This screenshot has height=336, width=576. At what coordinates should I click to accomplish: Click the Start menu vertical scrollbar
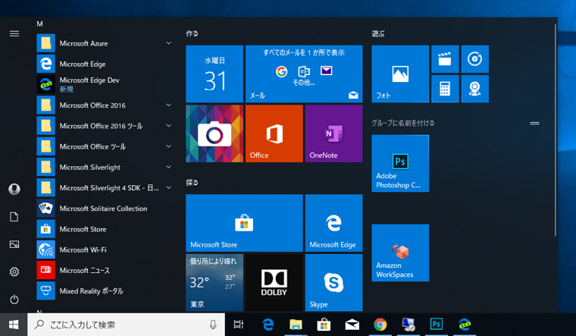(x=555, y=130)
